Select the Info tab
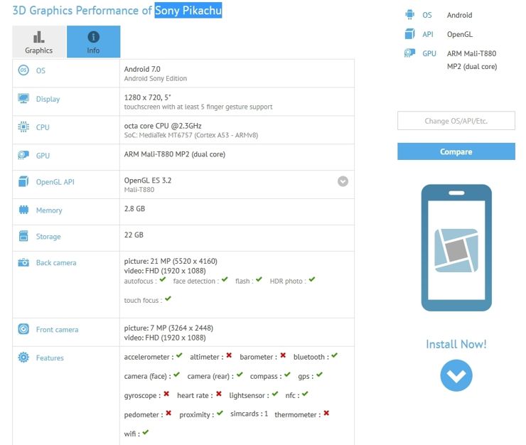This screenshot has width=526, height=445. coord(93,42)
